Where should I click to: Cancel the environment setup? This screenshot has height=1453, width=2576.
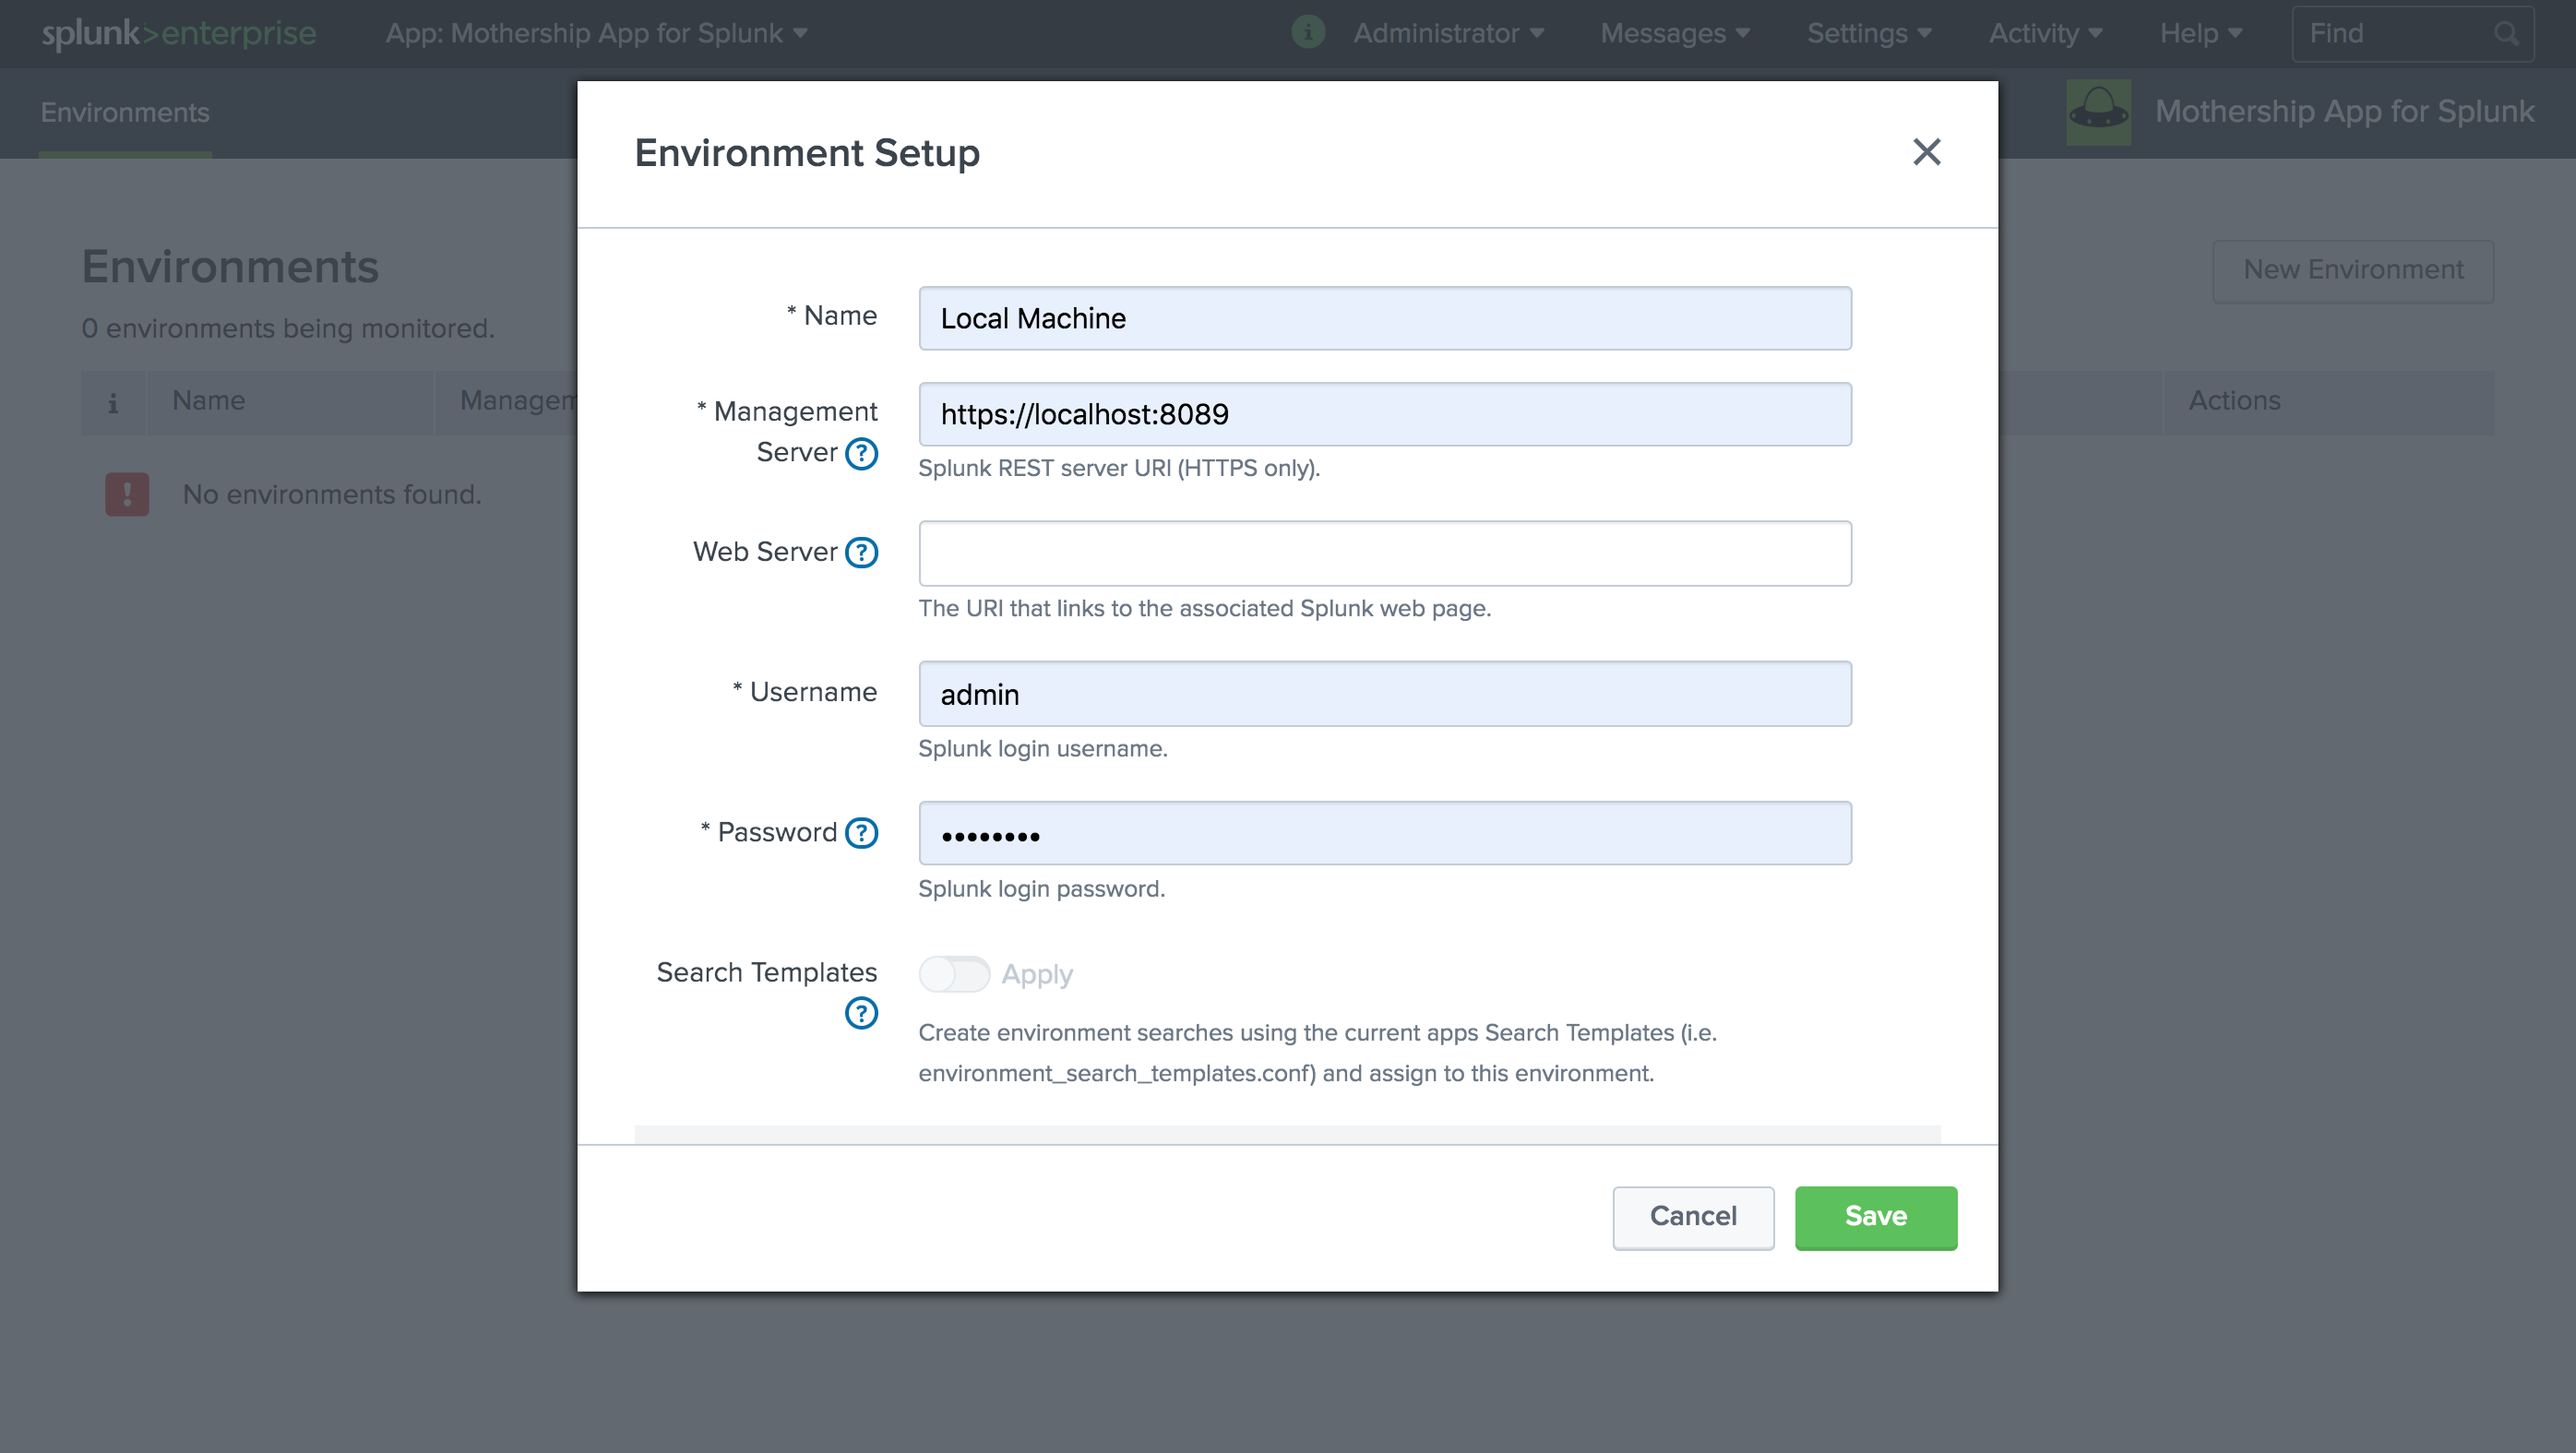[x=1693, y=1217]
